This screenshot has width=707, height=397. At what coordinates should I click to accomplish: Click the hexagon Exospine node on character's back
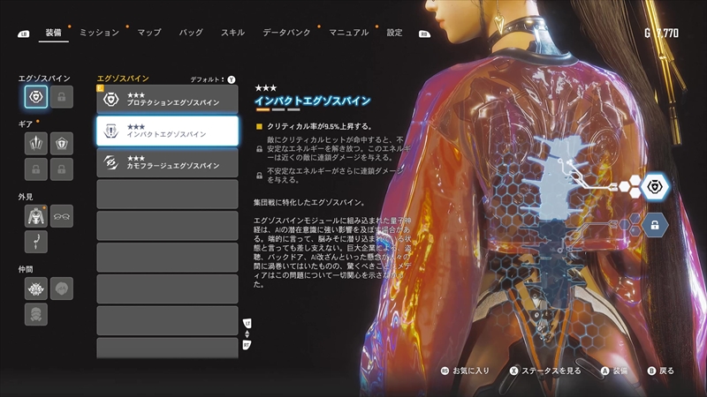(655, 186)
